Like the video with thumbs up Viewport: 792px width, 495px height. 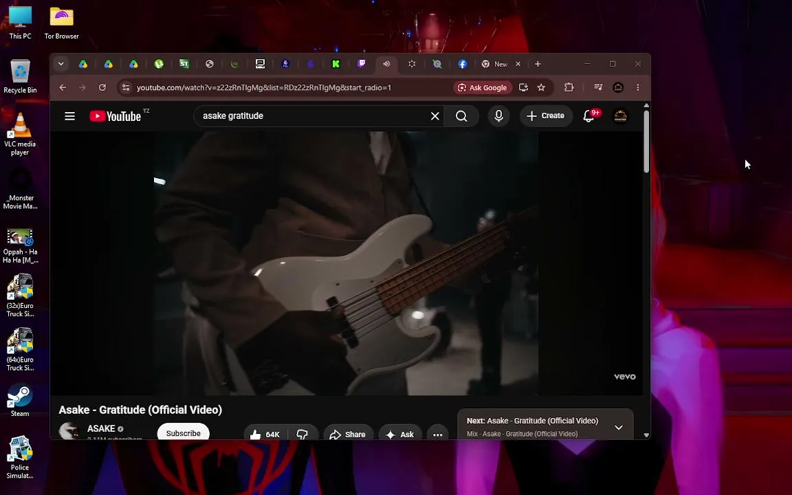click(265, 434)
